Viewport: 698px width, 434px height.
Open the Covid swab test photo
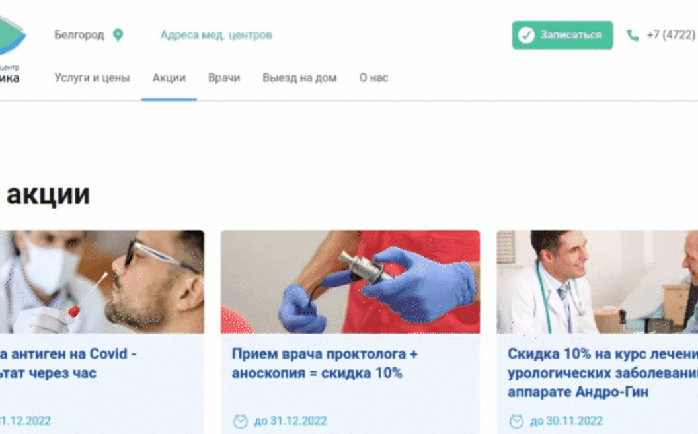coord(102,281)
